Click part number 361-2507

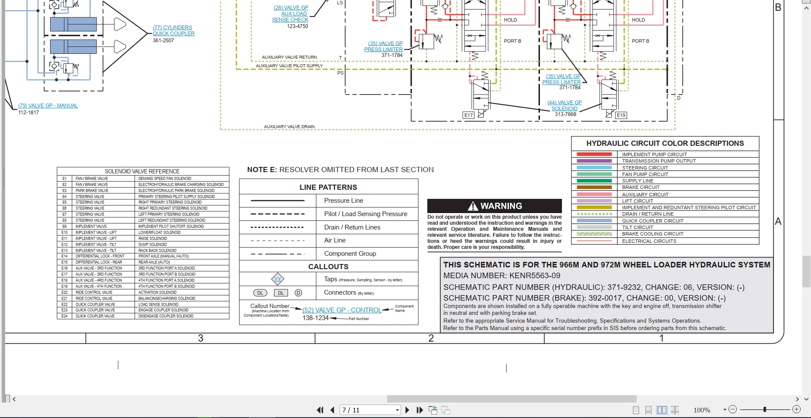(x=163, y=41)
